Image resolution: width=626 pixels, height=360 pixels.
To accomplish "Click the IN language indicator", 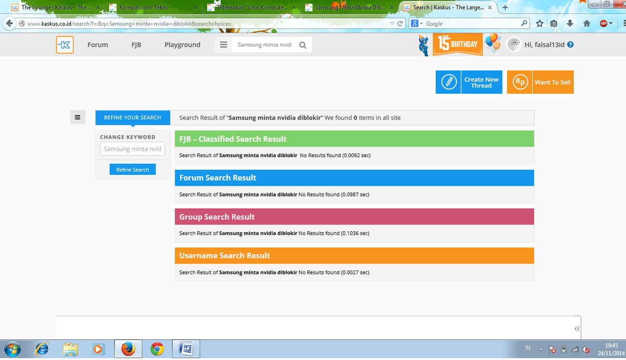I will pyautogui.click(x=528, y=348).
